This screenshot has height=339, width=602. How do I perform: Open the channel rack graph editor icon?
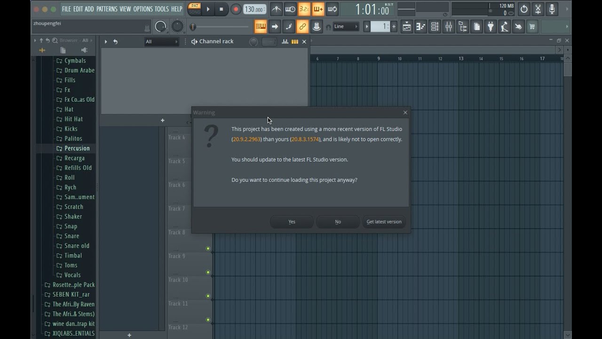click(x=285, y=41)
